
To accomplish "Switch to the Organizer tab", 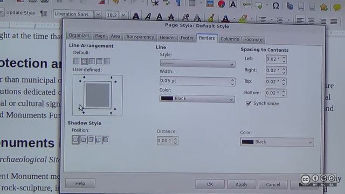I will pyautogui.click(x=79, y=36).
